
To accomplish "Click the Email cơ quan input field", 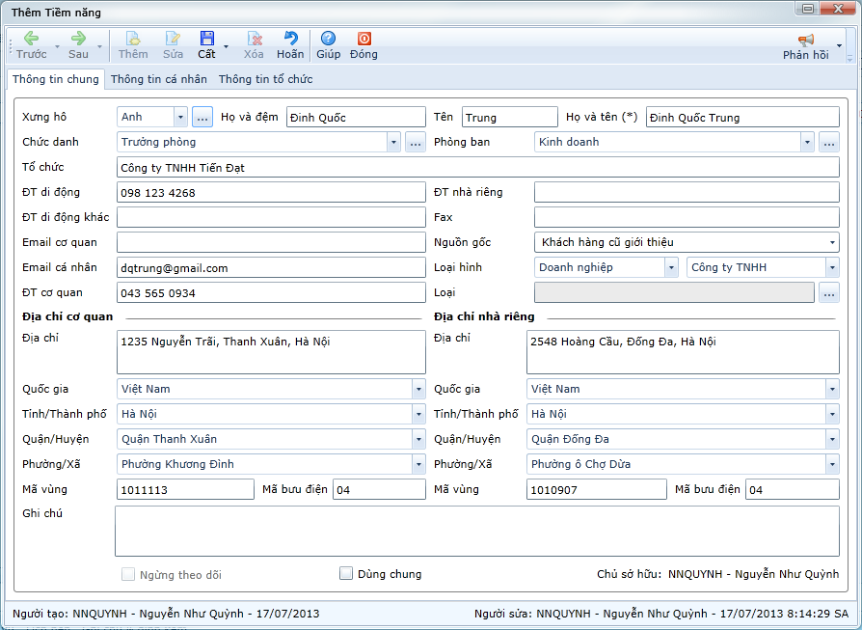I will pyautogui.click(x=270, y=242).
